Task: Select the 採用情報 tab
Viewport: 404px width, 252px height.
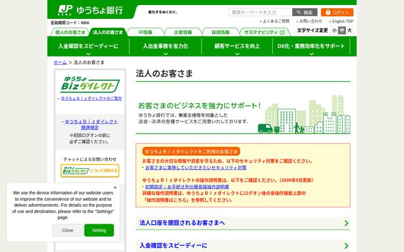Action: click(220, 32)
